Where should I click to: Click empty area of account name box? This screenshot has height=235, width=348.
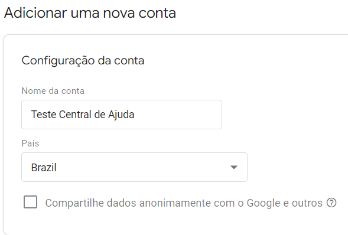tap(178, 115)
